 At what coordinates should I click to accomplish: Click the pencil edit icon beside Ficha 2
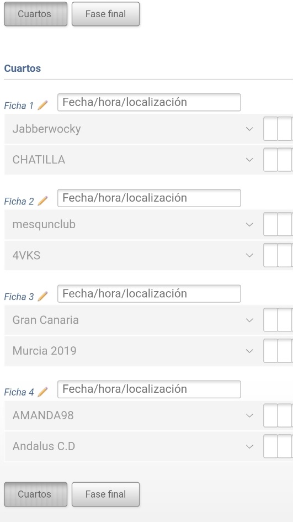click(x=42, y=201)
